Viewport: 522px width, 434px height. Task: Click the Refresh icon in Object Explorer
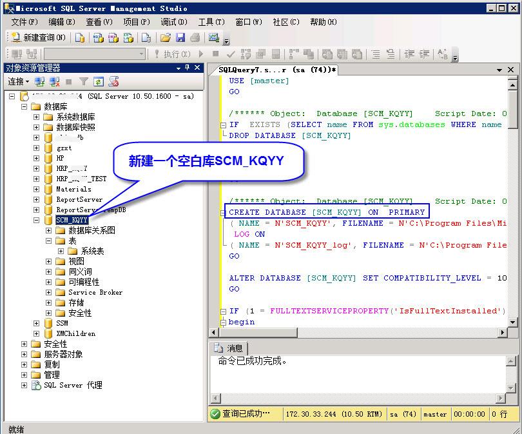click(99, 82)
